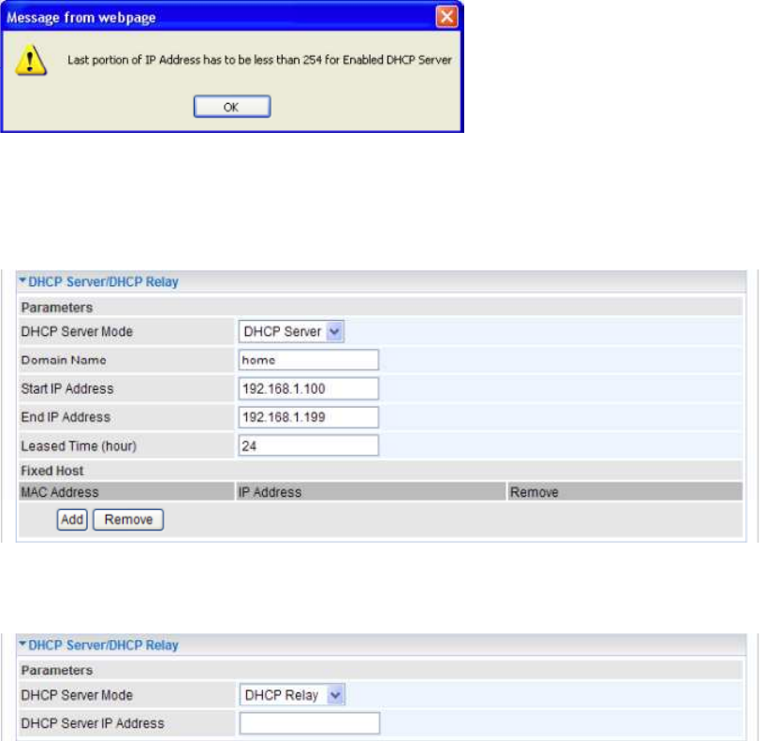Click the yellow warning icon in the dialog
The height and width of the screenshot is (741, 760).
coord(31,60)
